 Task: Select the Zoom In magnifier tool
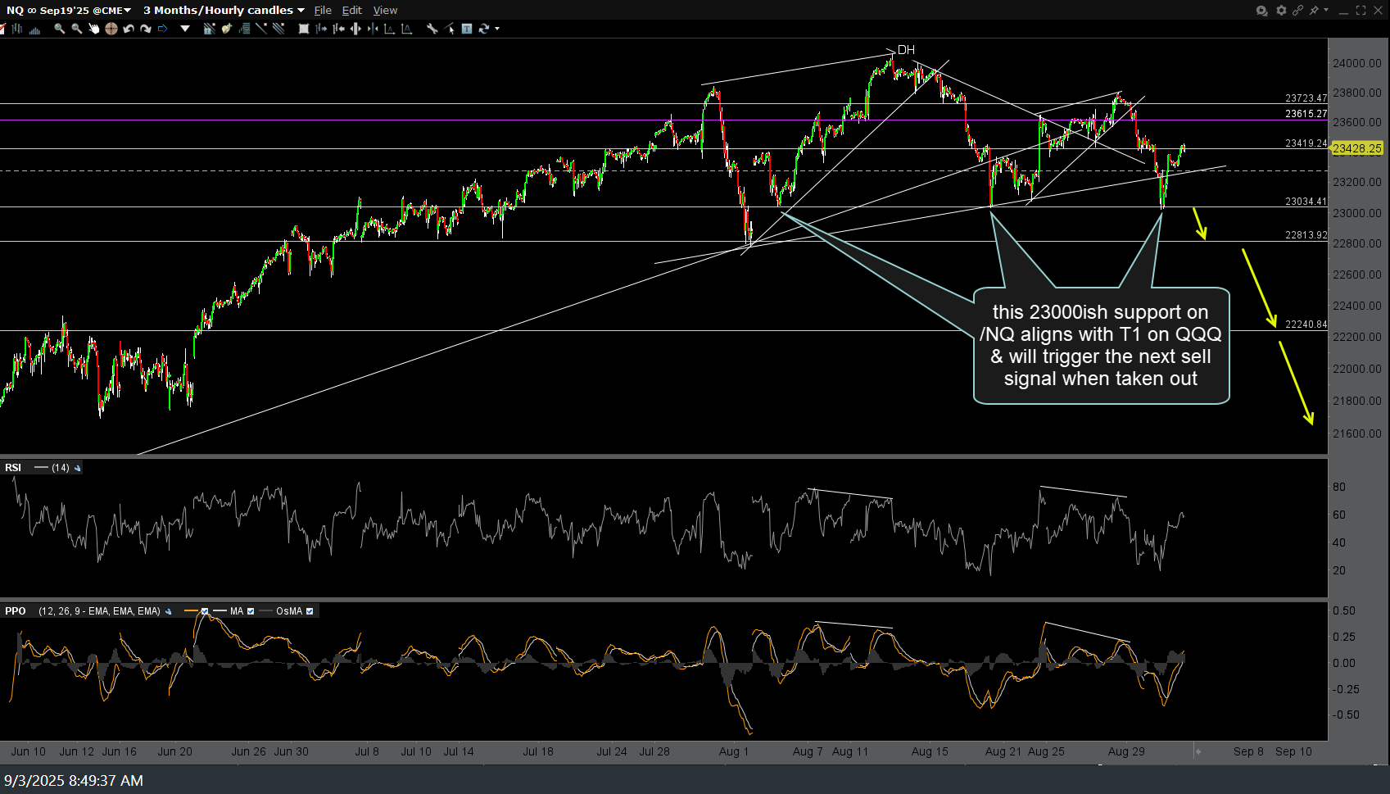58,29
